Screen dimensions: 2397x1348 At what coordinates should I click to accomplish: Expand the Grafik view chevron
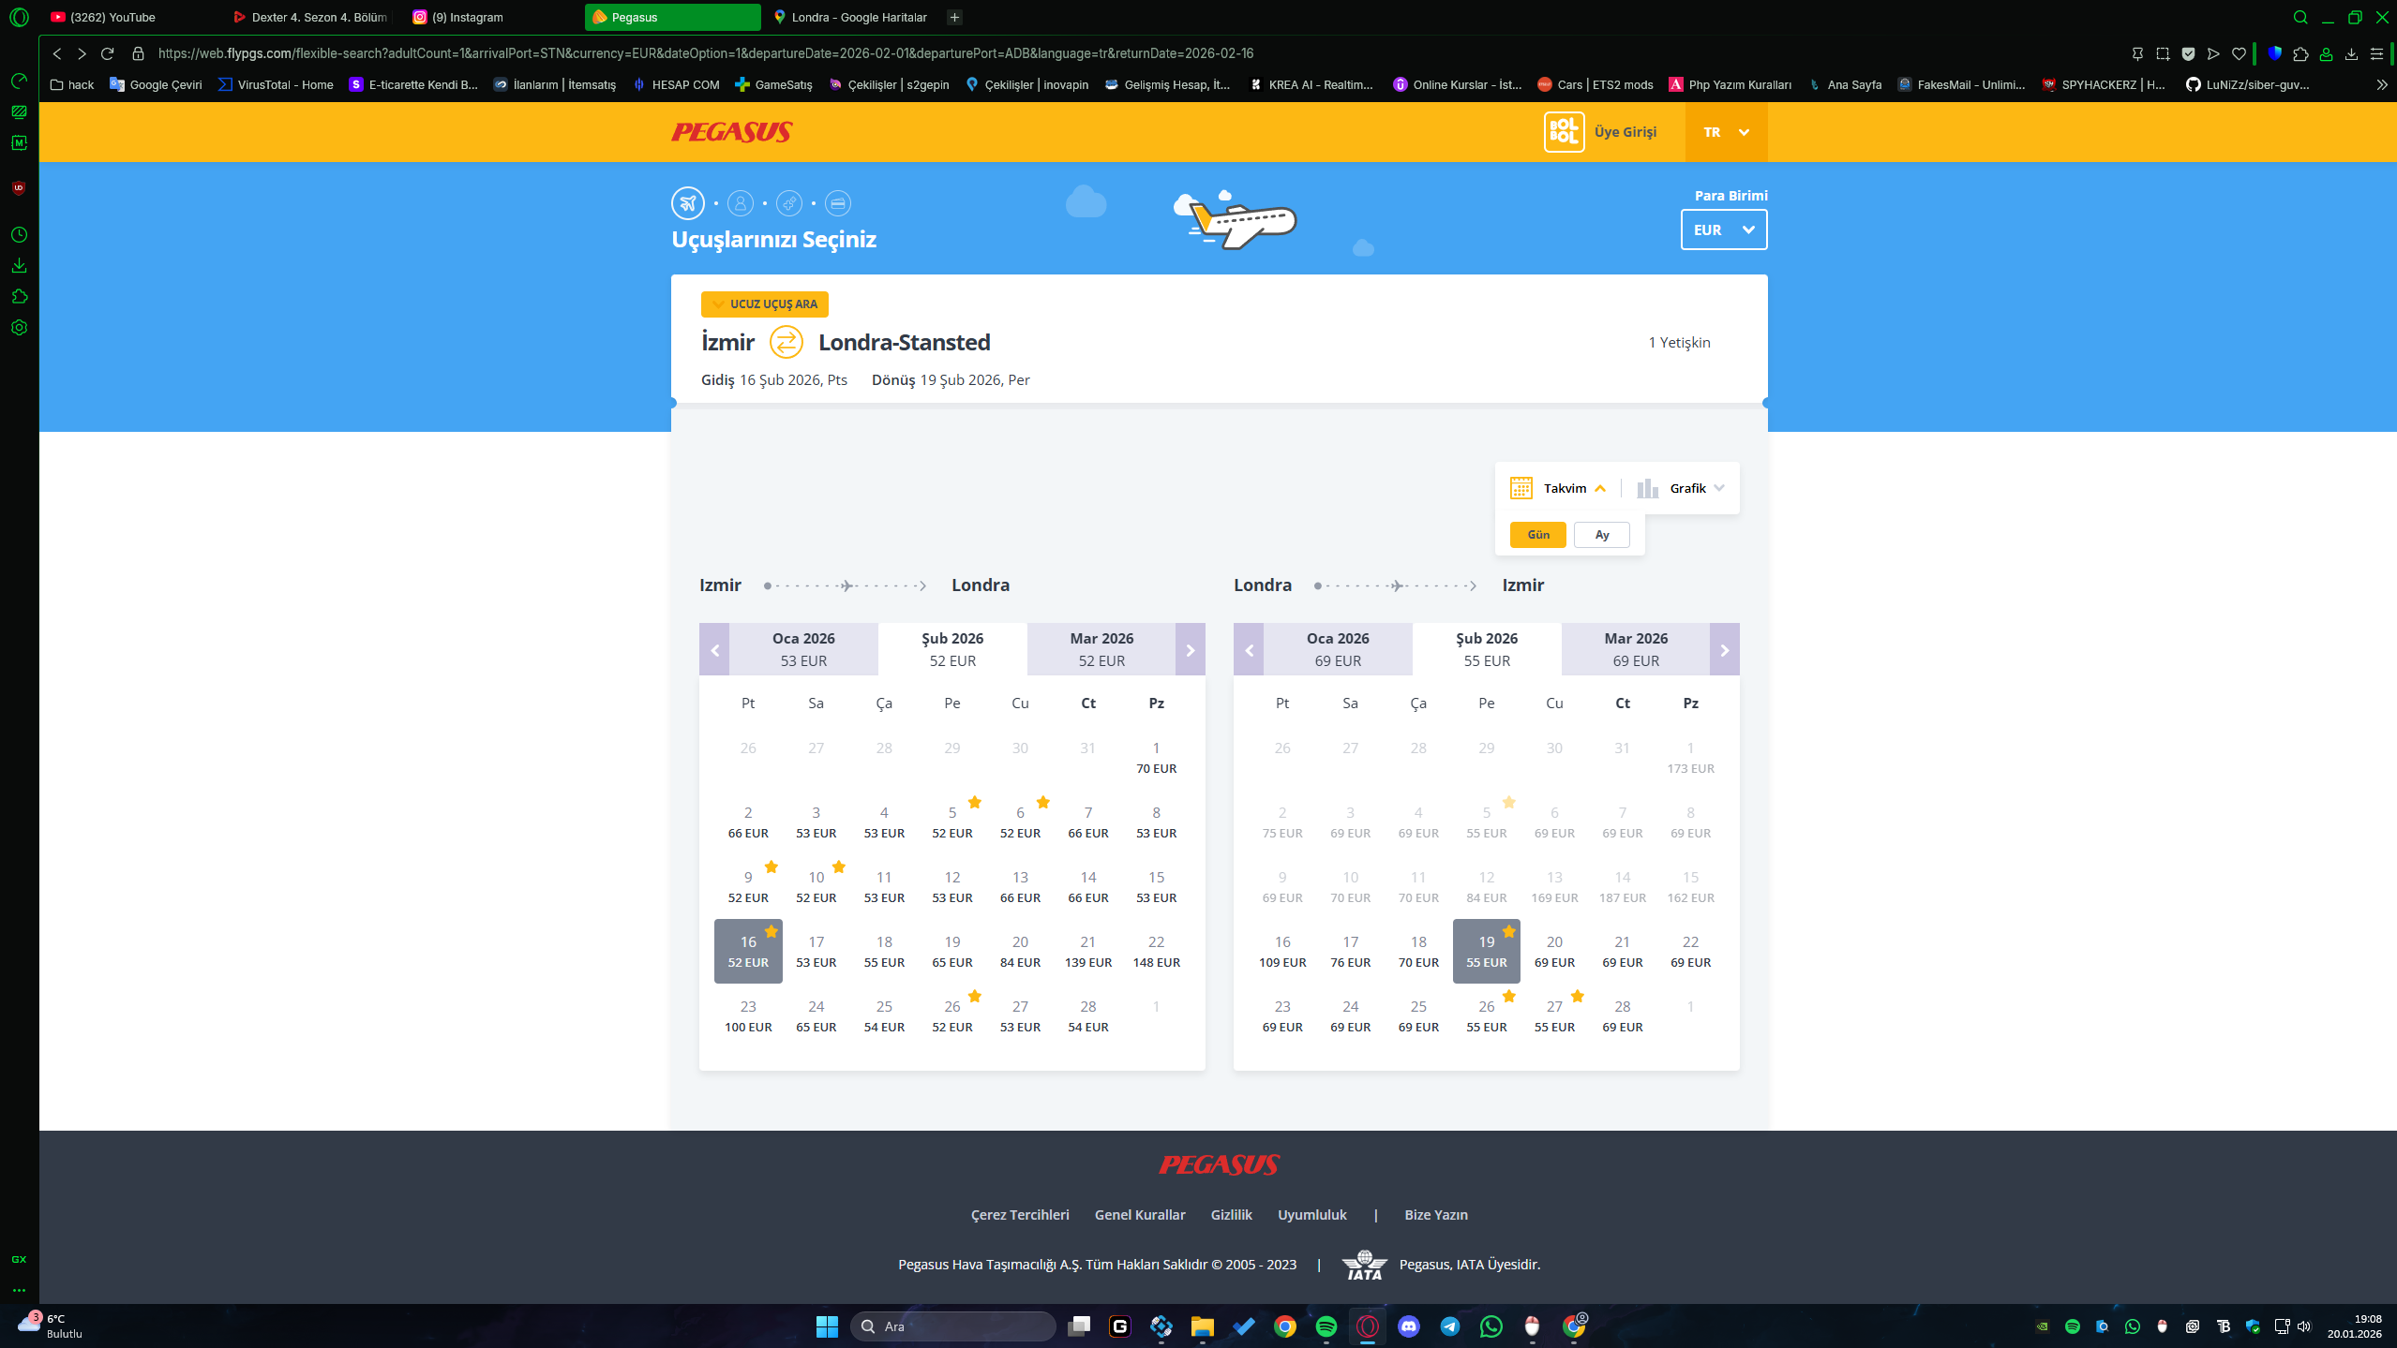(1719, 488)
